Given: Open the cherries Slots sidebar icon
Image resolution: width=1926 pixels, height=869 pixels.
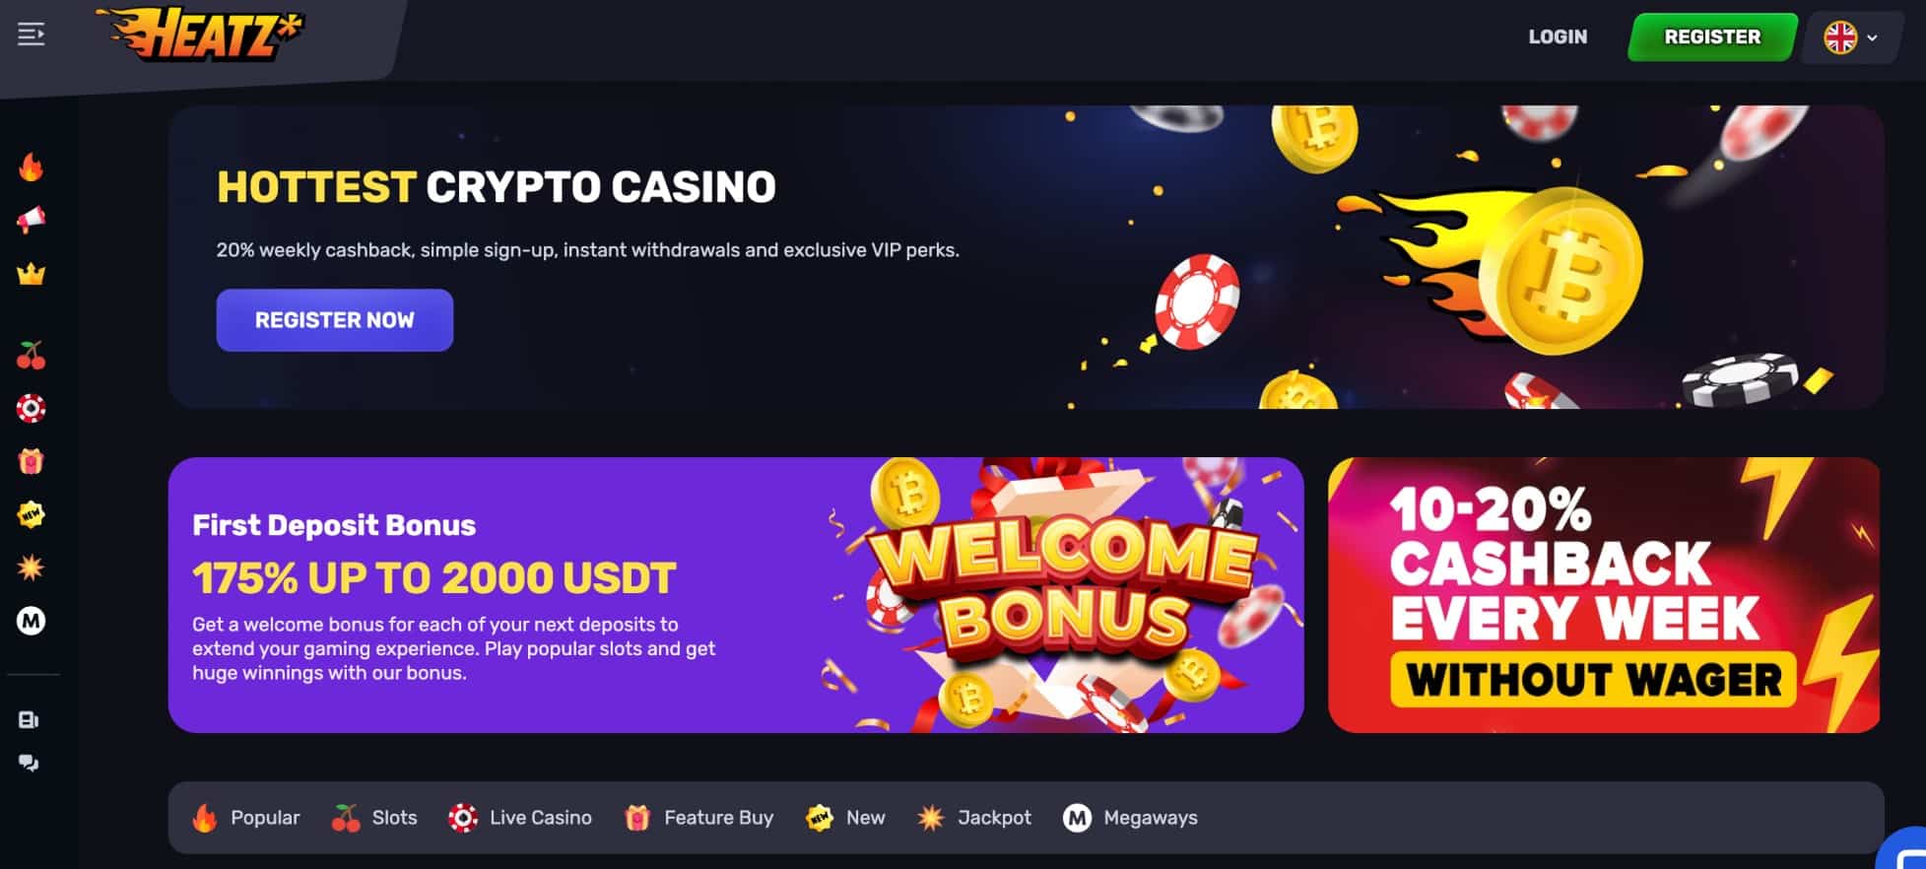Looking at the screenshot, I should 32,355.
